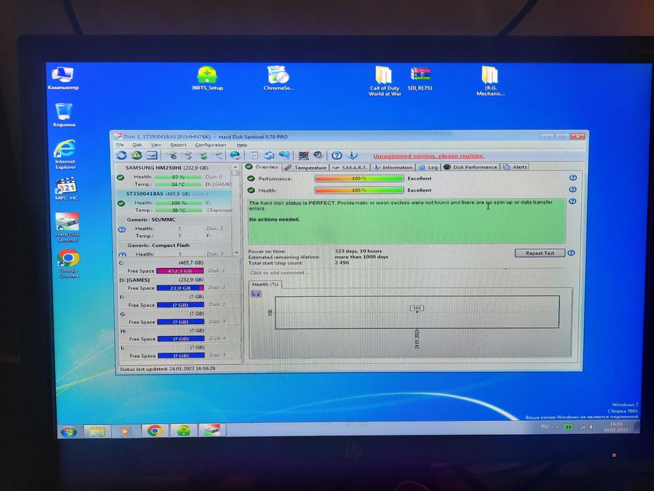
Task: Select Generic- Compact Flash disk entry
Action: point(175,249)
